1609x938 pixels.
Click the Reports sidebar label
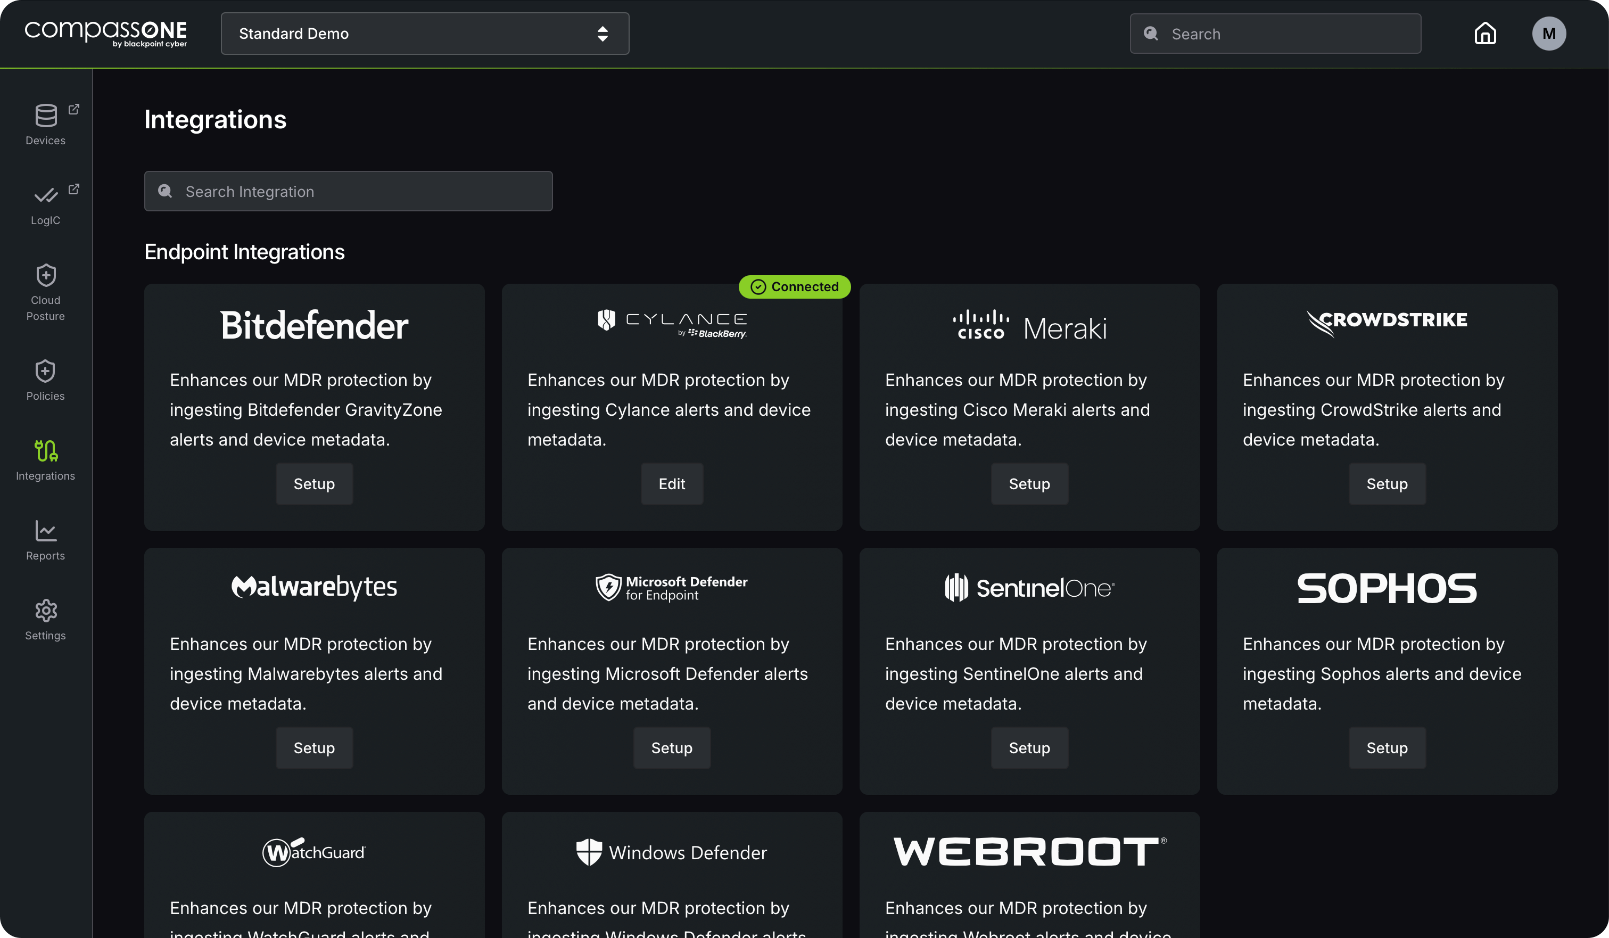(x=45, y=556)
